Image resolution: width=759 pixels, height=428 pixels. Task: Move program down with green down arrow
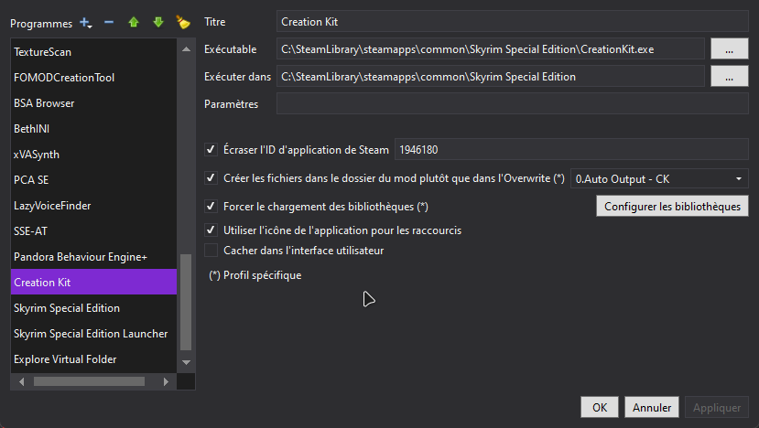click(158, 22)
